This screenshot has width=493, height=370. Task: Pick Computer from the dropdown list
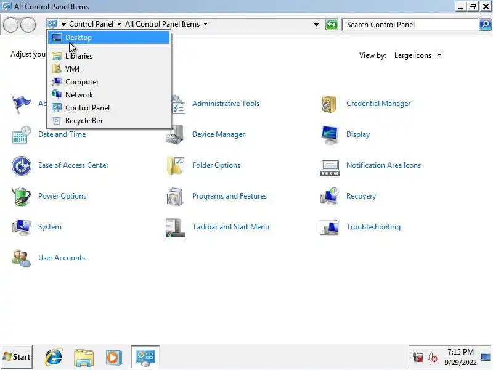point(109,82)
